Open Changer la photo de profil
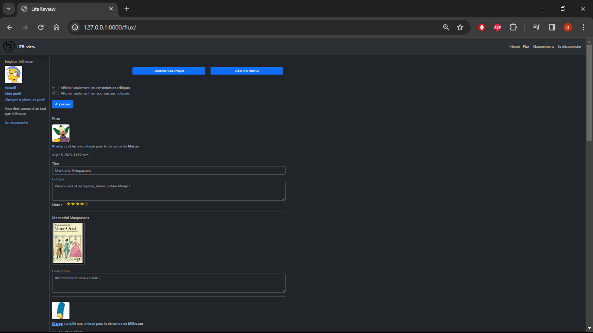The width and height of the screenshot is (593, 333). 25,100
